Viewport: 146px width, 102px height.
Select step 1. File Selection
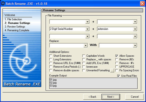click(13, 19)
